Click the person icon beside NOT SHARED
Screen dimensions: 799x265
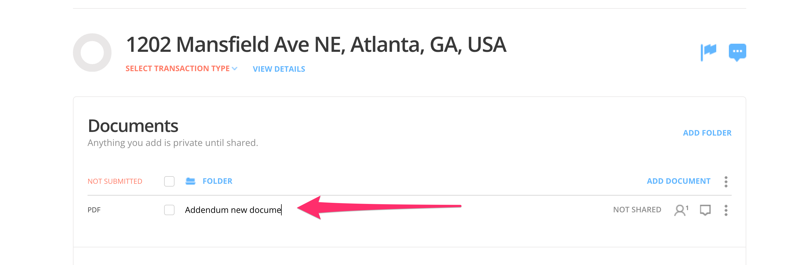680,210
